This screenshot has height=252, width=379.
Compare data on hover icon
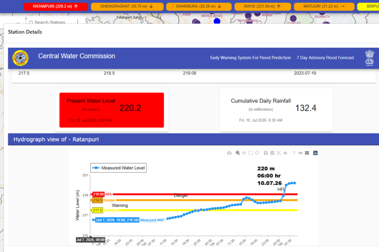click(307, 153)
